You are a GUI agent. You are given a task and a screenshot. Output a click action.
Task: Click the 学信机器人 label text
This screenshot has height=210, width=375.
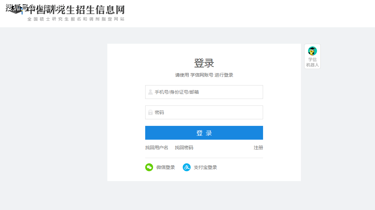312,62
